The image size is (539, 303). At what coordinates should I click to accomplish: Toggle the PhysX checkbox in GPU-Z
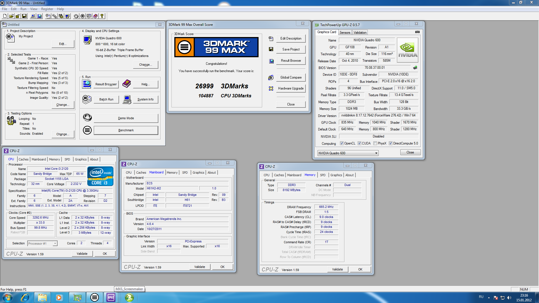coord(375,143)
